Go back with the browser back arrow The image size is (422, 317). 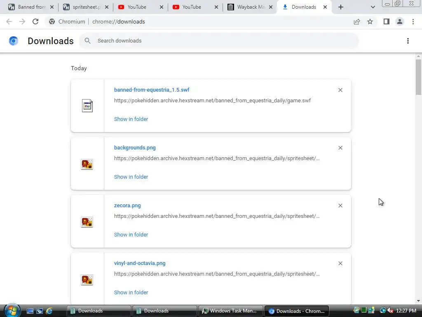(9, 21)
